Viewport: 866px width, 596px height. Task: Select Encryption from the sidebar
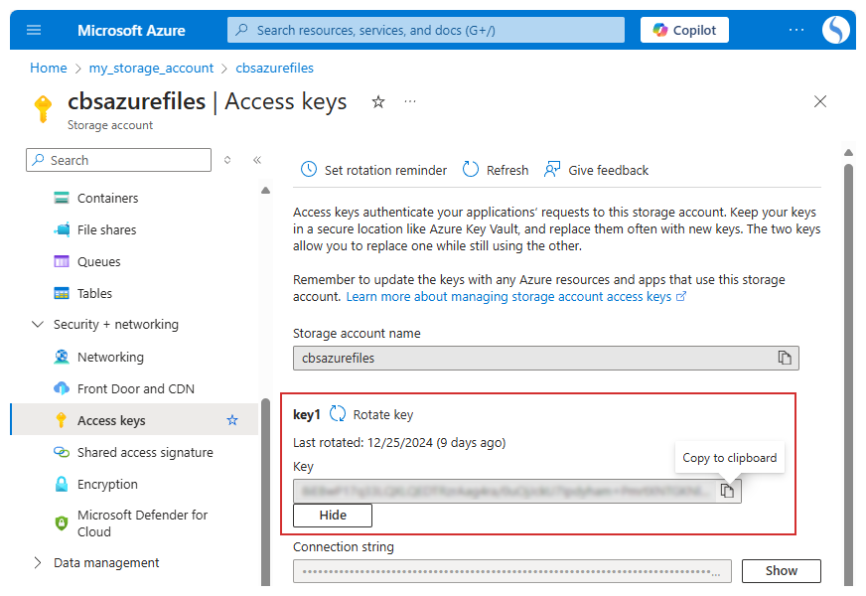coord(107,484)
